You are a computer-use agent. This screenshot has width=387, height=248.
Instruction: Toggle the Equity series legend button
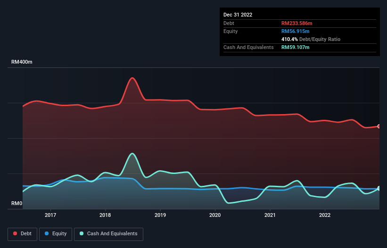coord(56,234)
